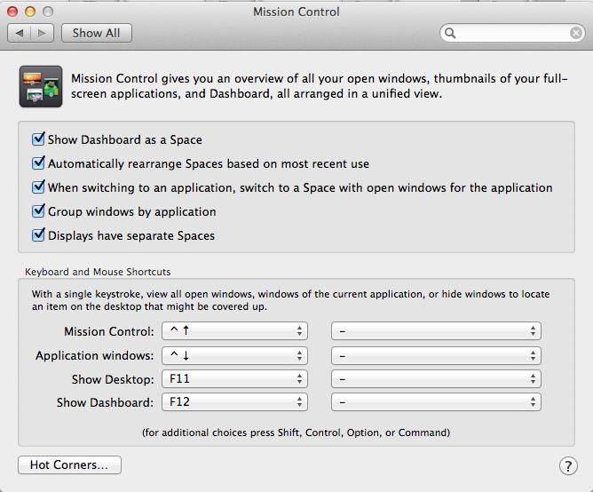Change Show Desktop F11 shortcut dropdown
This screenshot has height=492, width=593.
click(x=234, y=379)
